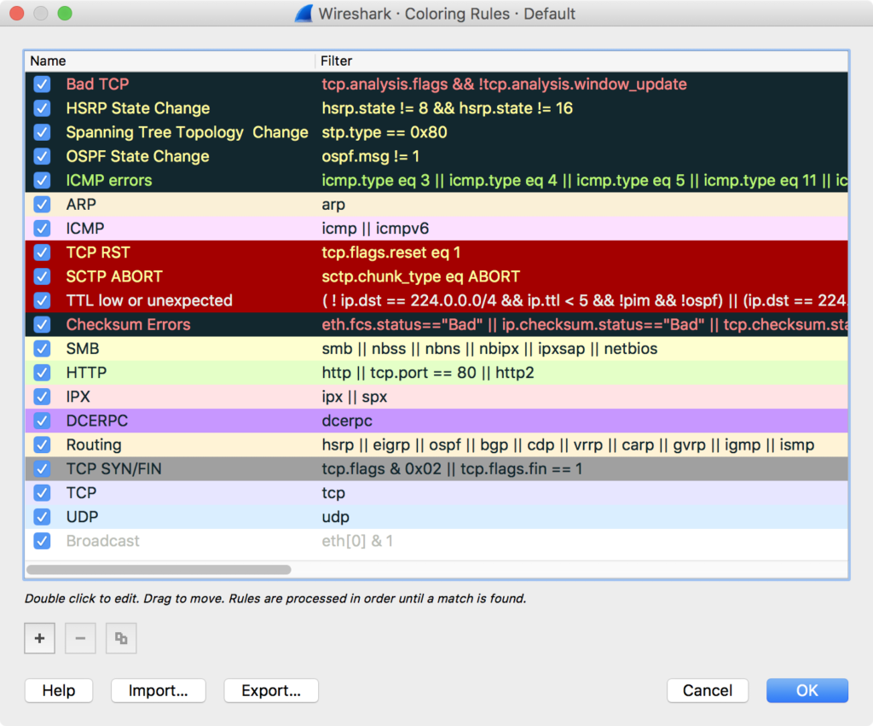Select the Routing rule name
The height and width of the screenshot is (726, 873).
click(94, 444)
